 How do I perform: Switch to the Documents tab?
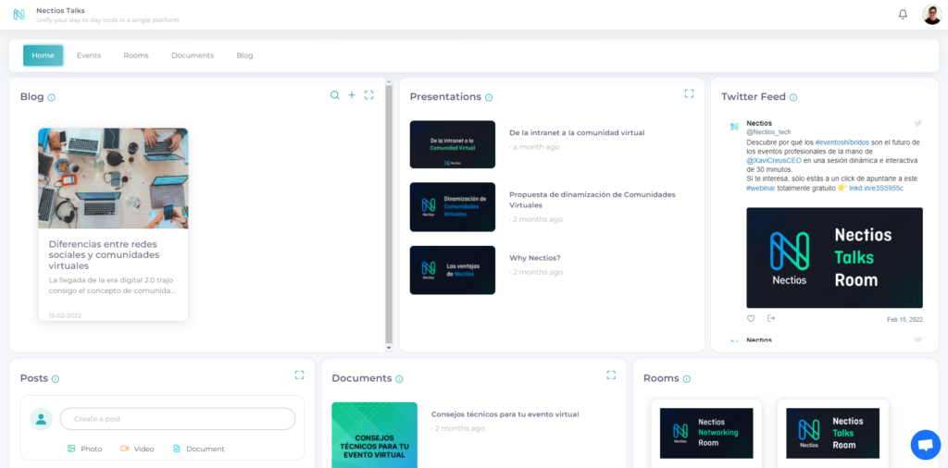click(193, 55)
